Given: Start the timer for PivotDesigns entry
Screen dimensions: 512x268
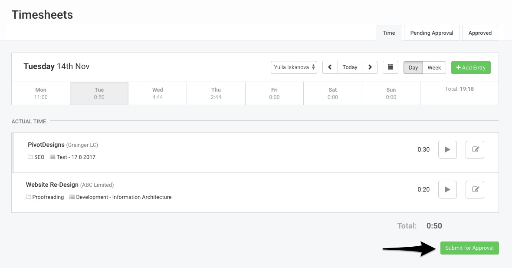Looking at the screenshot, I should 447,149.
